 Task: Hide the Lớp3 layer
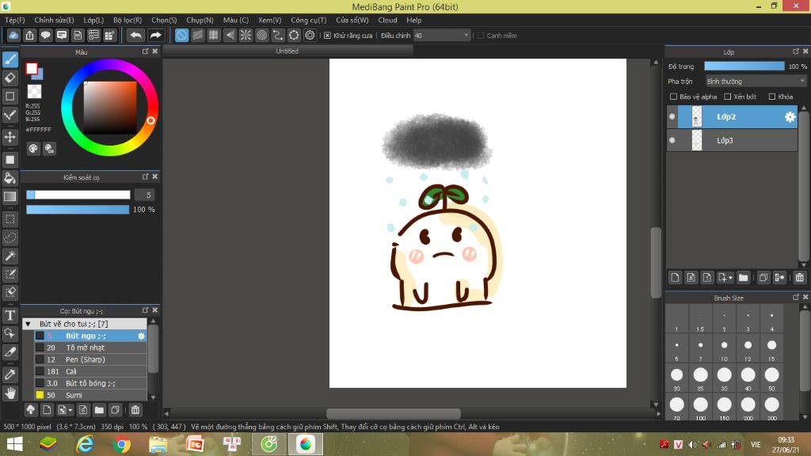pos(672,141)
